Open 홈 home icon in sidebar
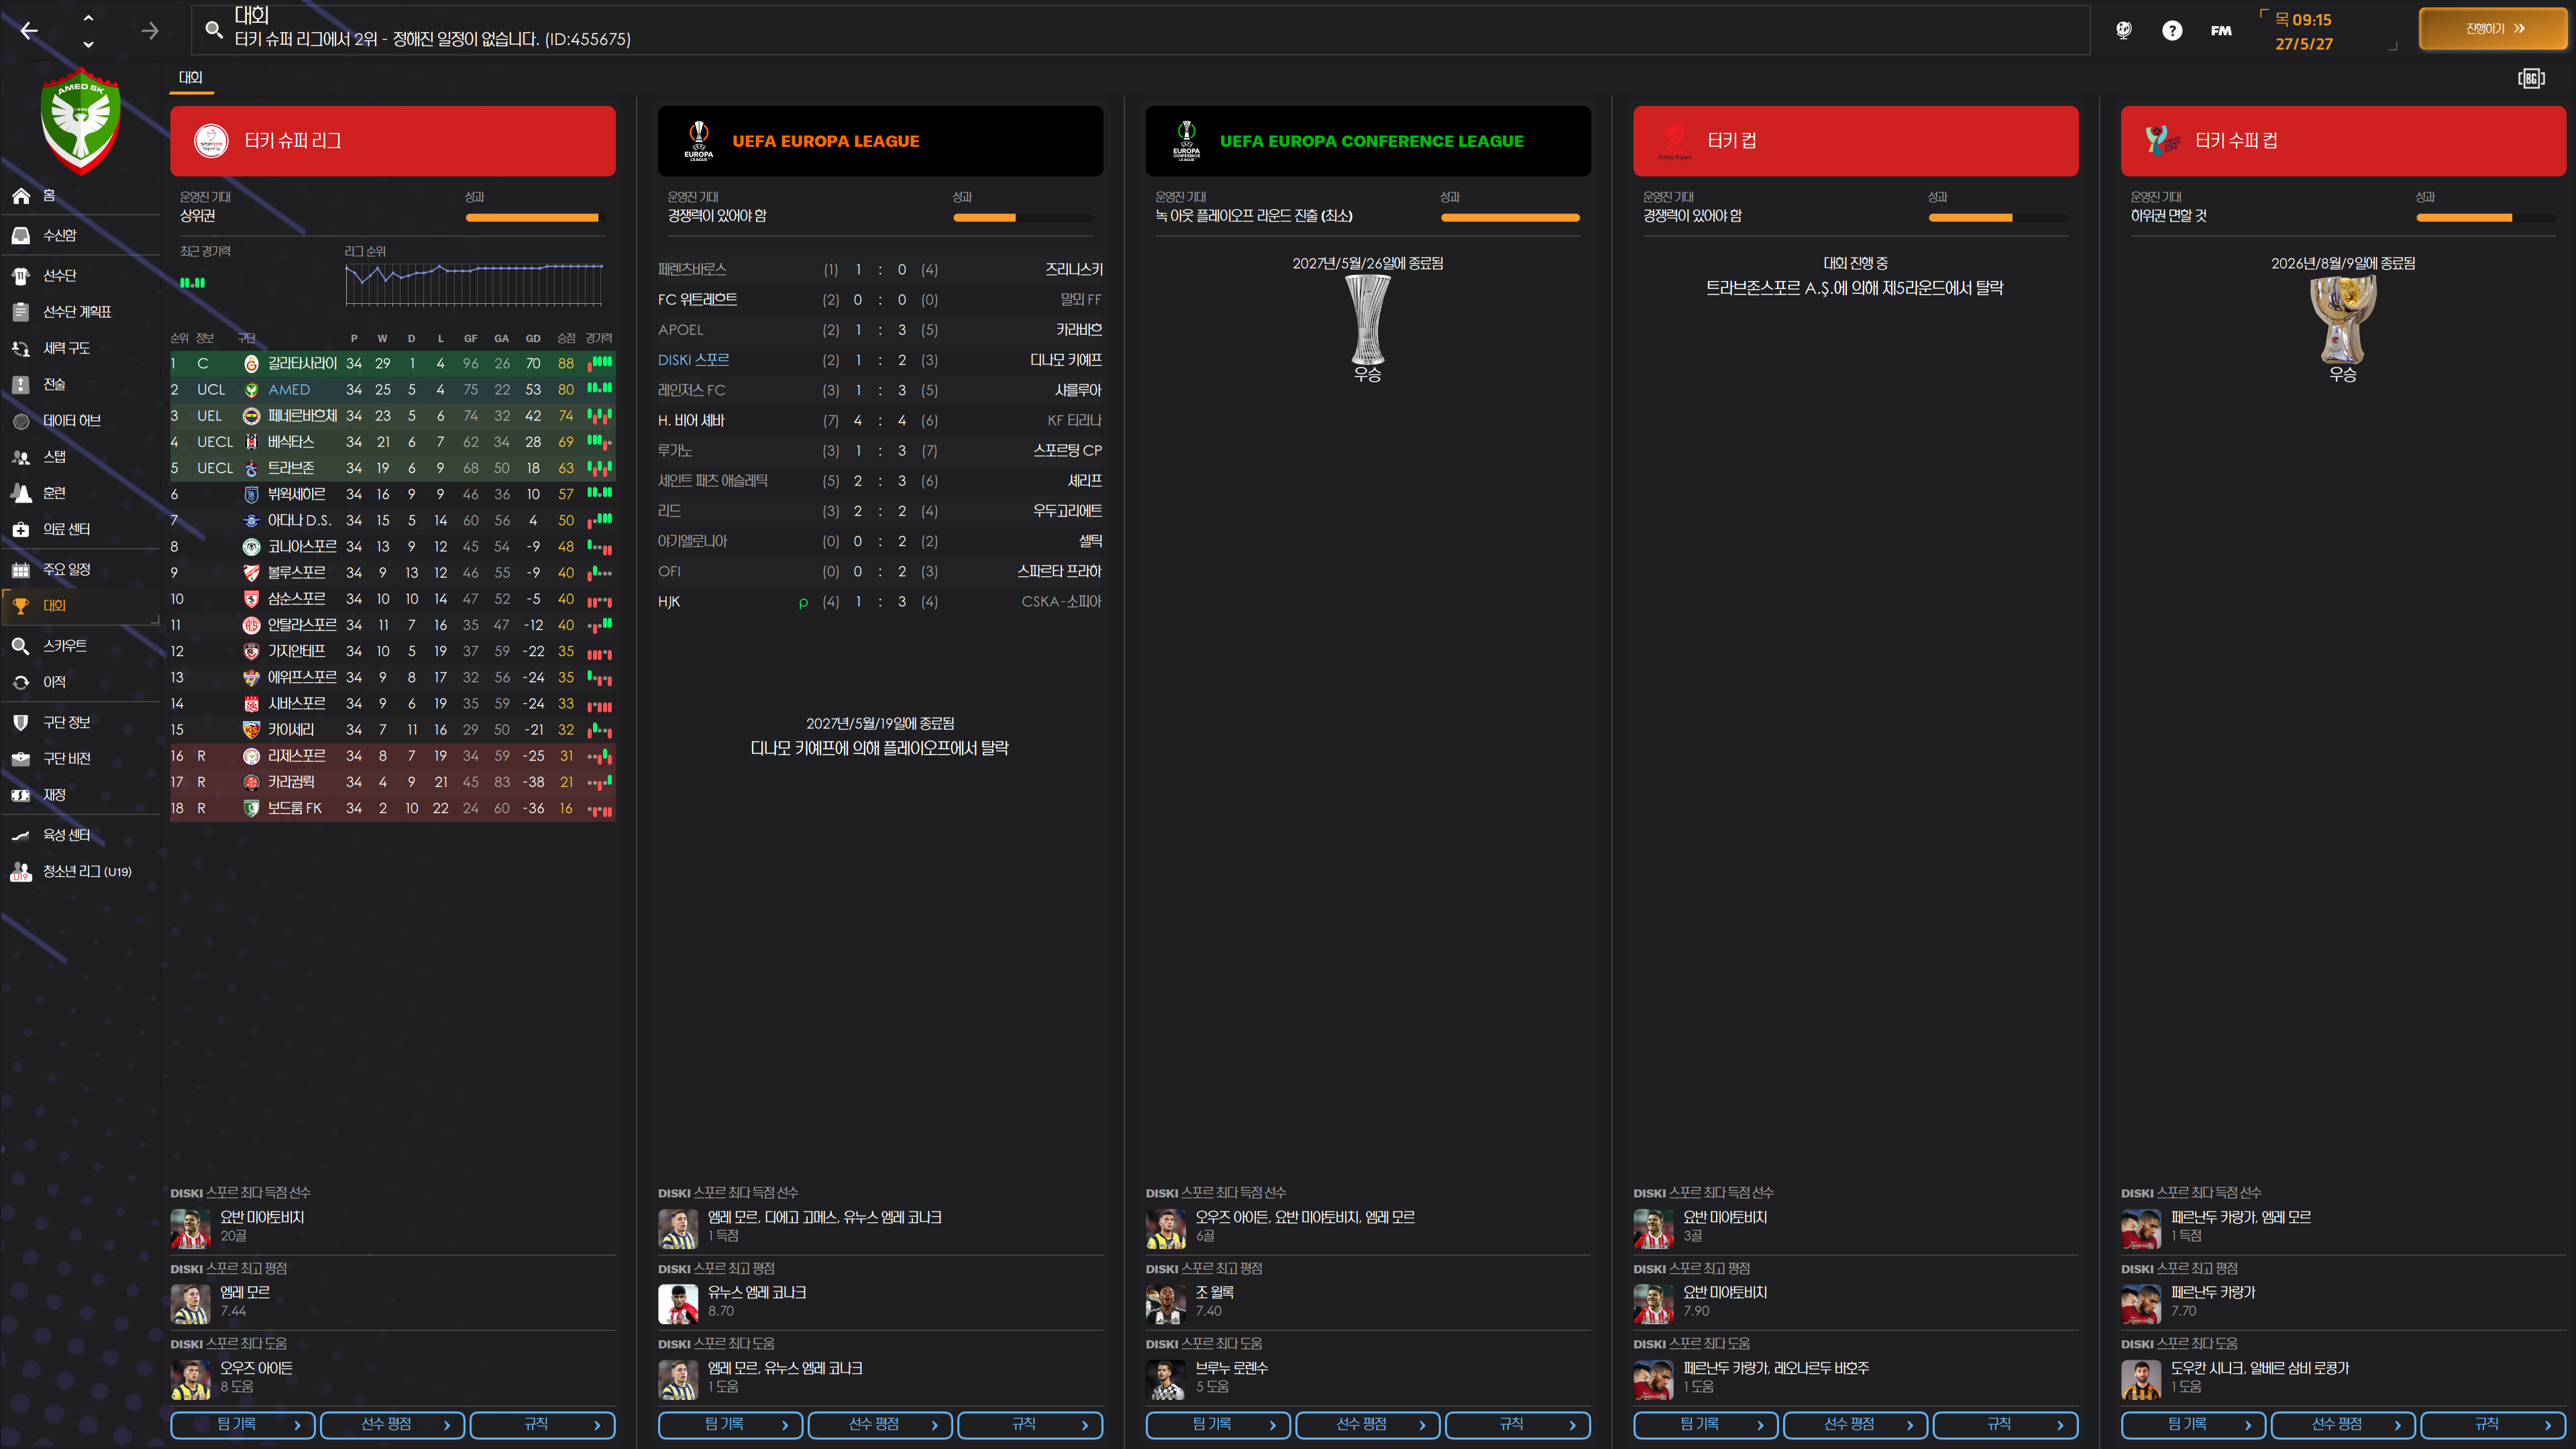The height and width of the screenshot is (1449, 2576). click(22, 196)
